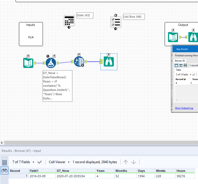This screenshot has width=198, height=184.
Task: Select cell 2020-07-20 20:55:54
Action: coord(75,176)
